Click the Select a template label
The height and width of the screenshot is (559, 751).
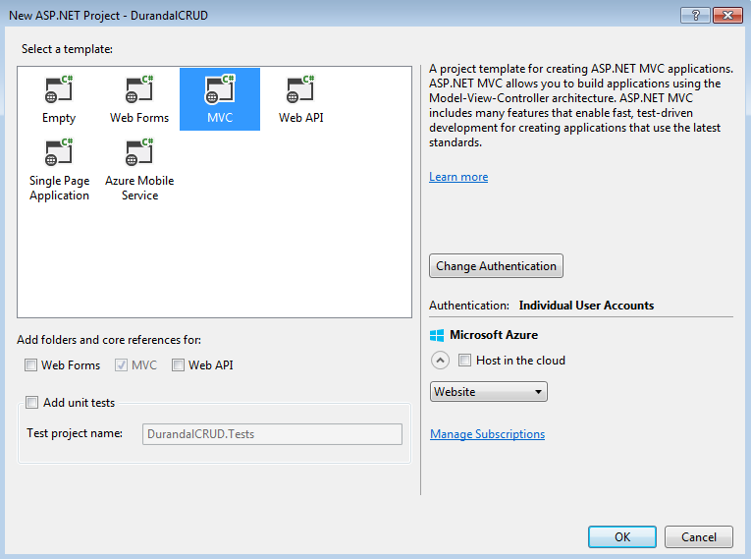(x=67, y=49)
